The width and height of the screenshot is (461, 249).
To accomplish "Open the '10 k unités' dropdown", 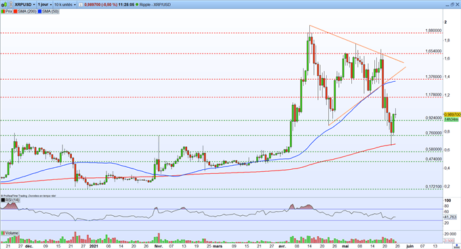I will (x=65, y=5).
